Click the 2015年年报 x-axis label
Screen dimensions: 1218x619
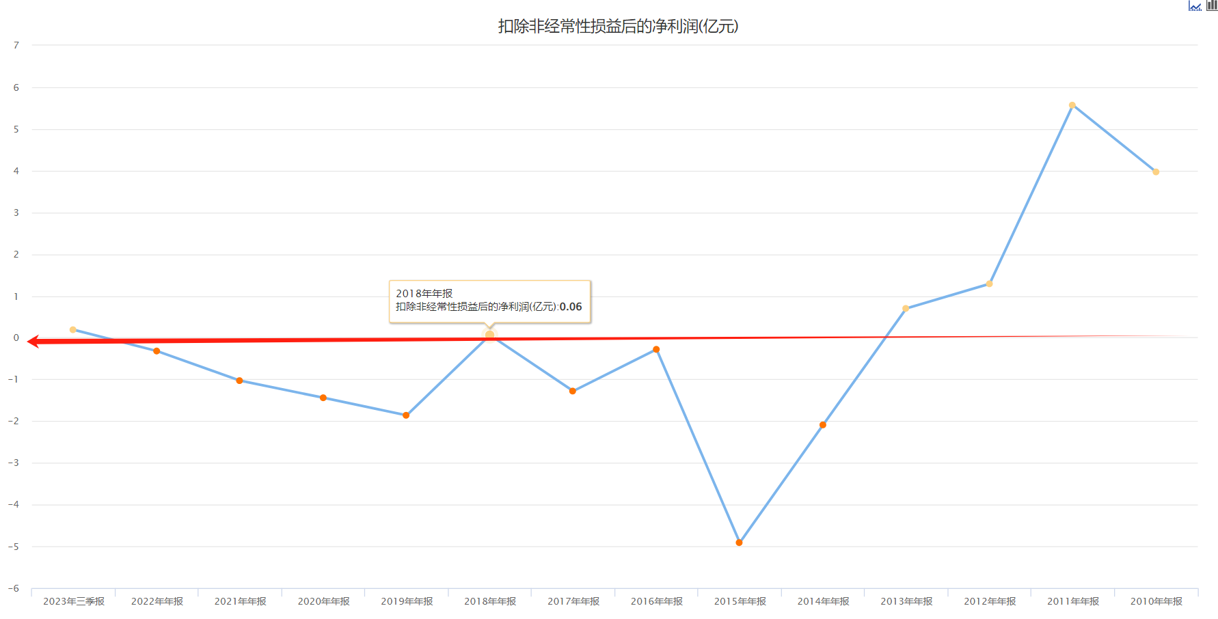(x=740, y=601)
